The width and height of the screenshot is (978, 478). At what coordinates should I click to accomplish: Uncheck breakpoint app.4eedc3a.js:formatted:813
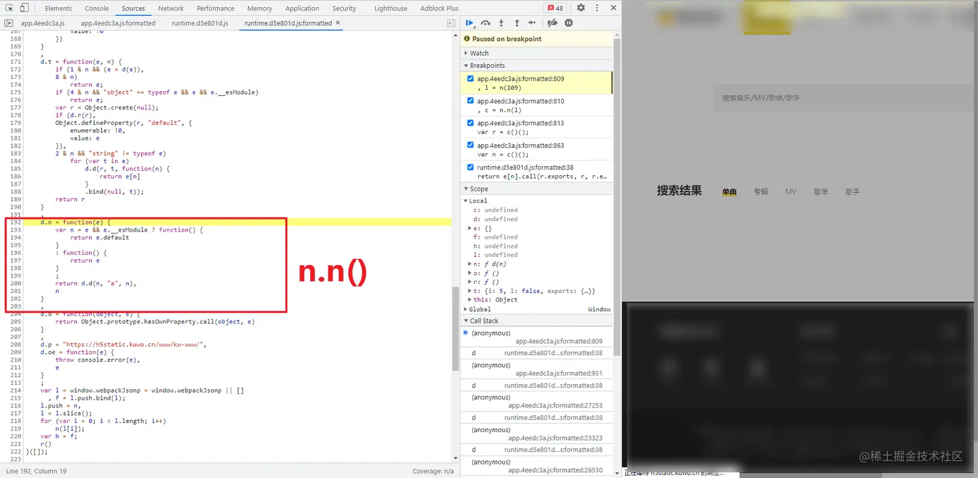(x=470, y=123)
